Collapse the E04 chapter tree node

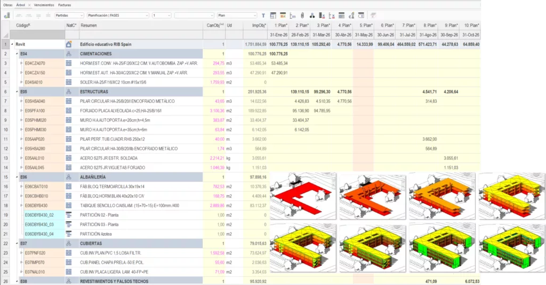(x=17, y=54)
